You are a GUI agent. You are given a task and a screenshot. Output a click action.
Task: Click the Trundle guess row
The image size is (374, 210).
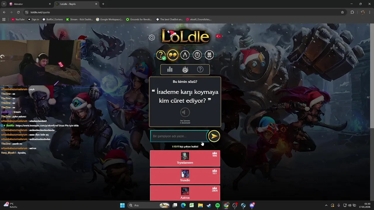185,176
